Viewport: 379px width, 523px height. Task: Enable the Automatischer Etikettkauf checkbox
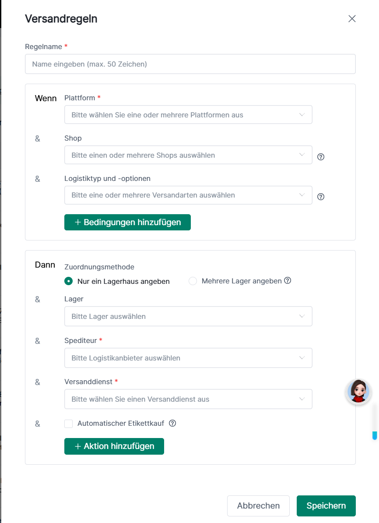tap(69, 424)
